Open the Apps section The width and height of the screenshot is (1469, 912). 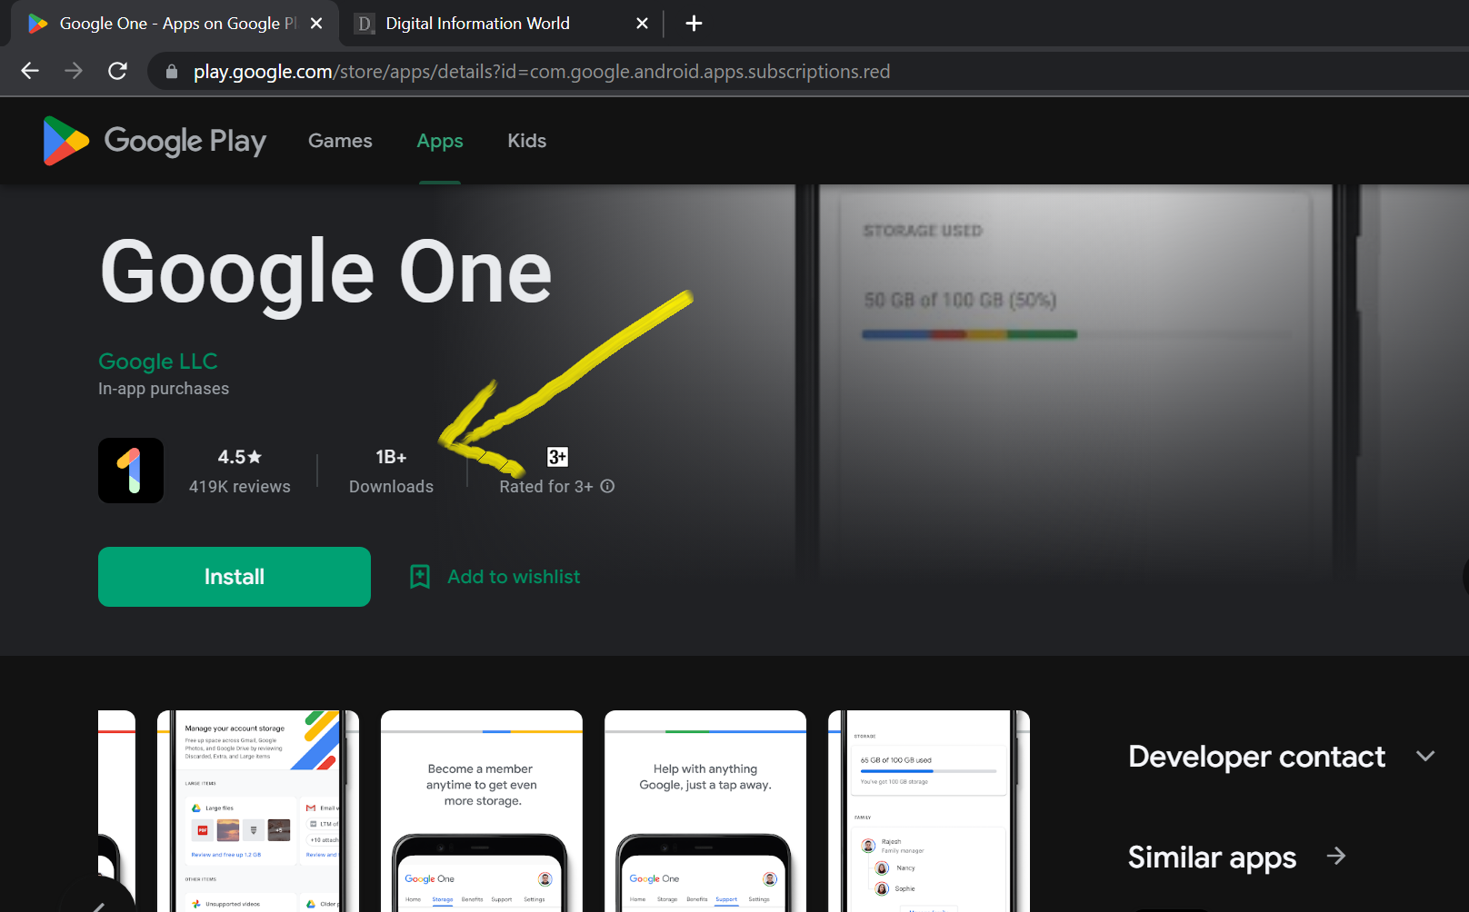(440, 141)
